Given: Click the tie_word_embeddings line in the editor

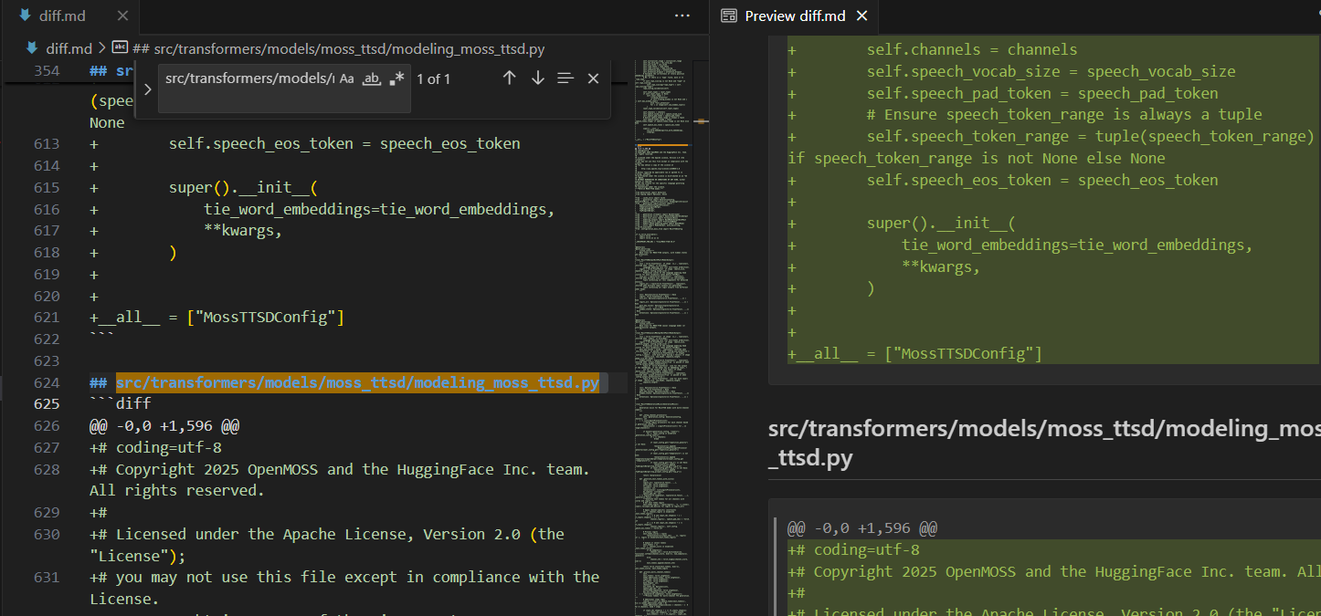Looking at the screenshot, I should 379,209.
